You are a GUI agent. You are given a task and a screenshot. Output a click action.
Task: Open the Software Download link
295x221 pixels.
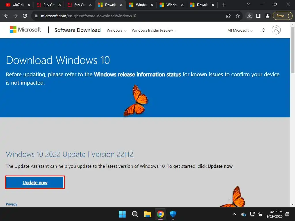click(x=77, y=30)
